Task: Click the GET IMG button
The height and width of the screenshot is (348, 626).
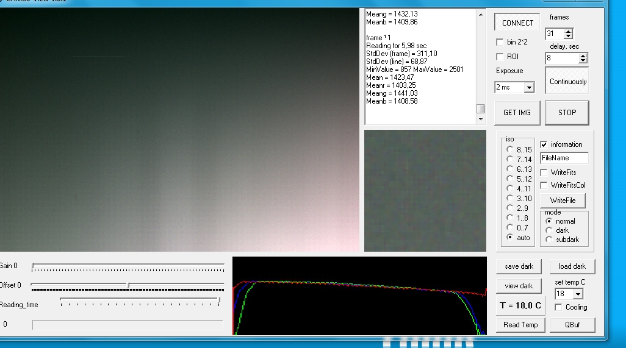Action: tap(517, 113)
